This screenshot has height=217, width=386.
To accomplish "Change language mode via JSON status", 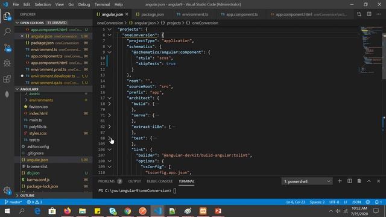I will pos(356,202).
